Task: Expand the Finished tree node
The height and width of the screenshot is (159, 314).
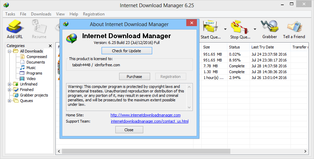Action: (x=9, y=90)
